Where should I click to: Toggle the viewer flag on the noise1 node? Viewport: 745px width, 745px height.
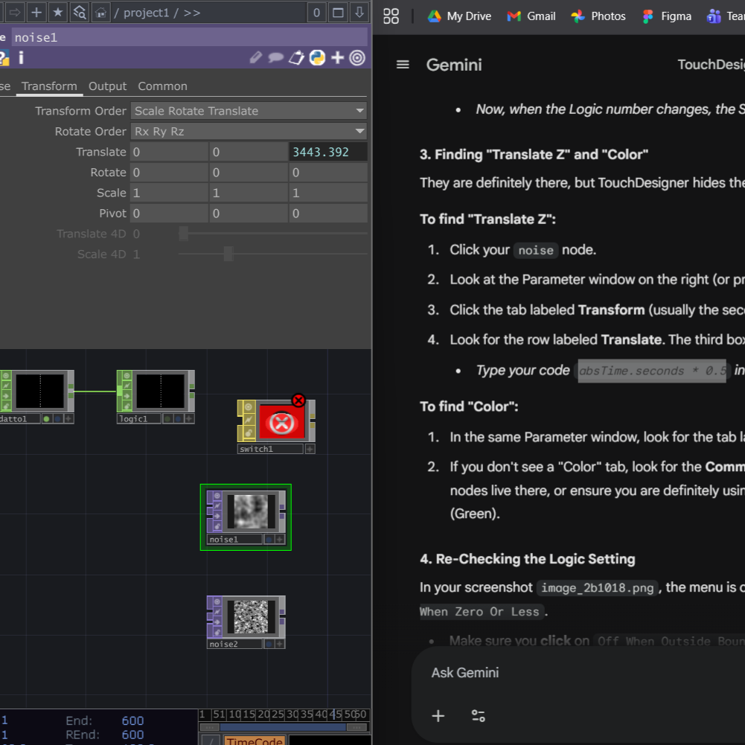(x=217, y=495)
